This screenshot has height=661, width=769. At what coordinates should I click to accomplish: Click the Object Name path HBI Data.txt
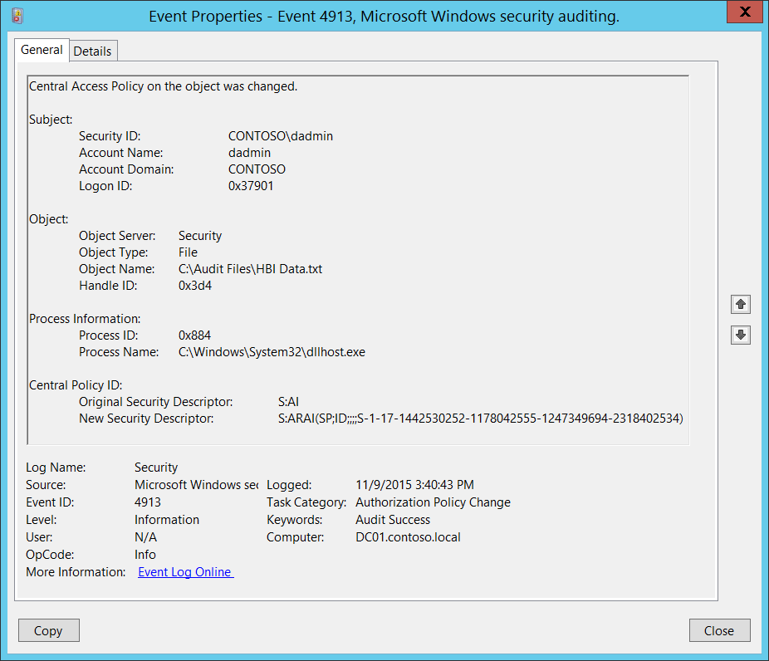click(250, 269)
